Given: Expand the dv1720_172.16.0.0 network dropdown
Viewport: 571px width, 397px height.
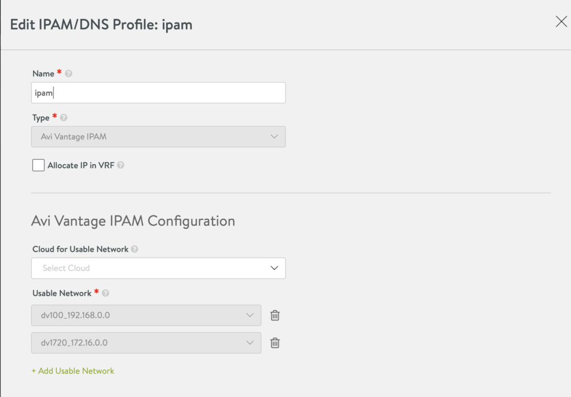Looking at the screenshot, I should coord(146,343).
